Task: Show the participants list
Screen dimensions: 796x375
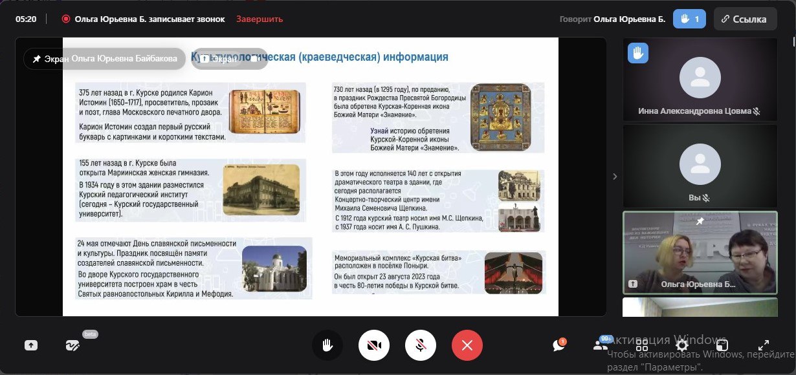Action: (x=601, y=345)
